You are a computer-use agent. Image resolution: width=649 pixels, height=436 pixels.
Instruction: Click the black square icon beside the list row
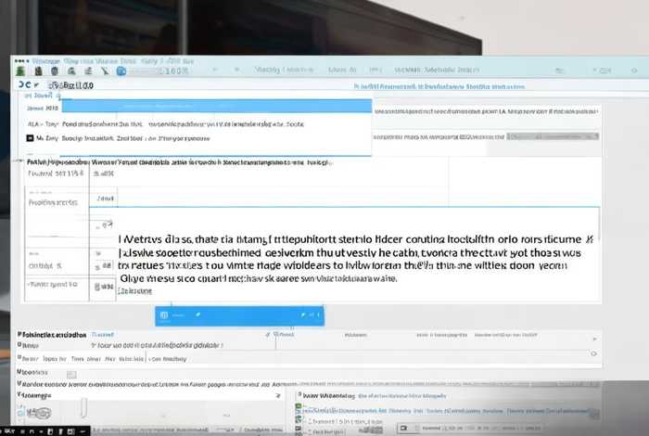tap(30, 138)
